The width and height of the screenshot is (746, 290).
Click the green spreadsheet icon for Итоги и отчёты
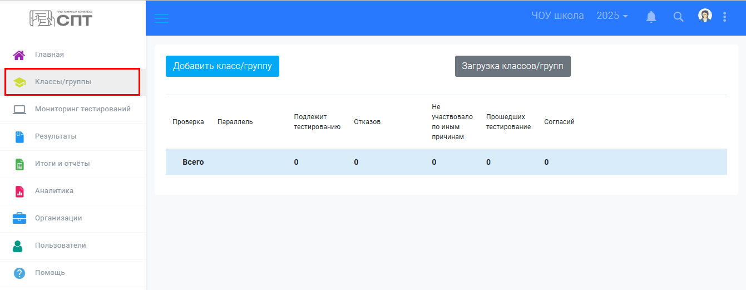[x=19, y=164]
